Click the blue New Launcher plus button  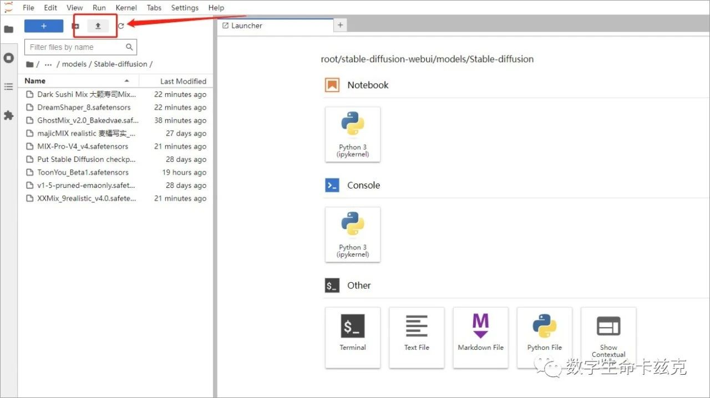pyautogui.click(x=44, y=26)
